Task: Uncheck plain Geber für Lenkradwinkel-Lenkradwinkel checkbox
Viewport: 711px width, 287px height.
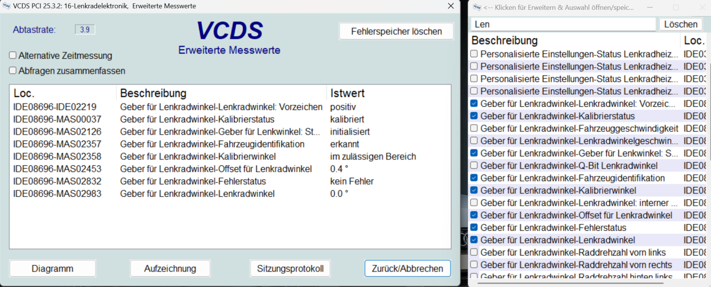Action: pyautogui.click(x=474, y=240)
